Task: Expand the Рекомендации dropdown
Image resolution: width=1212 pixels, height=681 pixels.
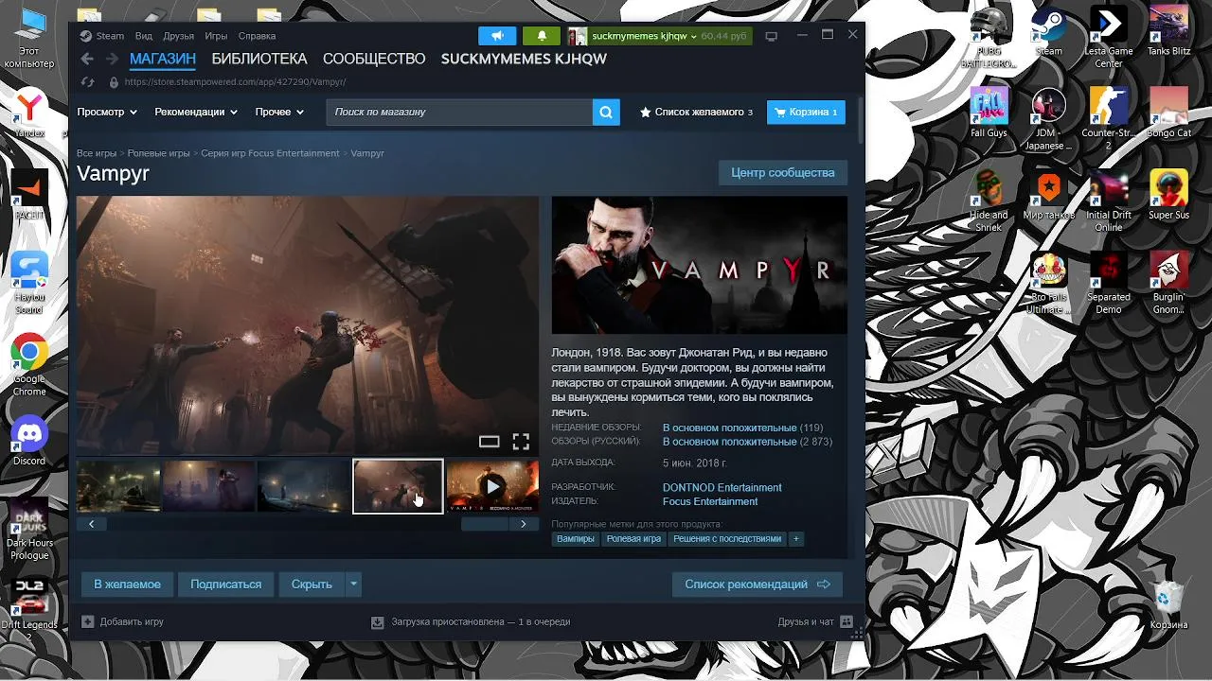Action: pyautogui.click(x=196, y=112)
